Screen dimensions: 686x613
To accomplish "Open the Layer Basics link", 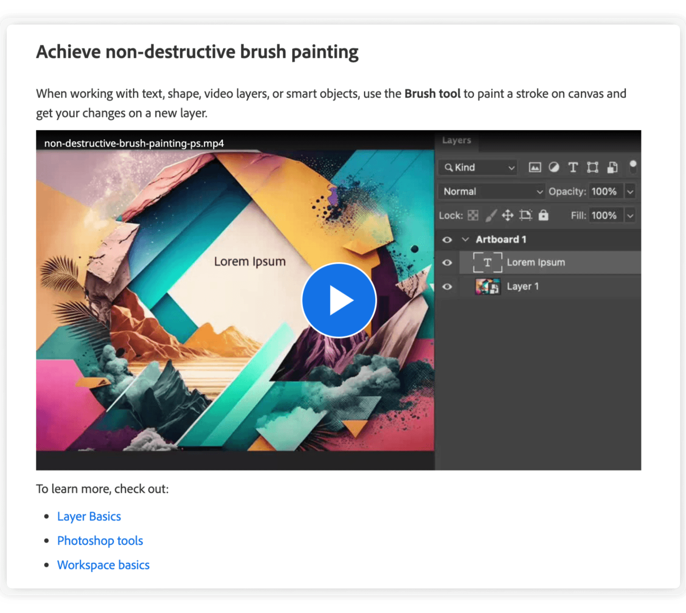I will click(89, 516).
